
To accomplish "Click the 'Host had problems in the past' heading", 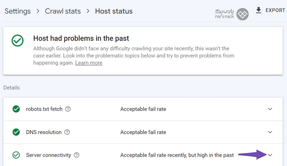I will [81, 39].
